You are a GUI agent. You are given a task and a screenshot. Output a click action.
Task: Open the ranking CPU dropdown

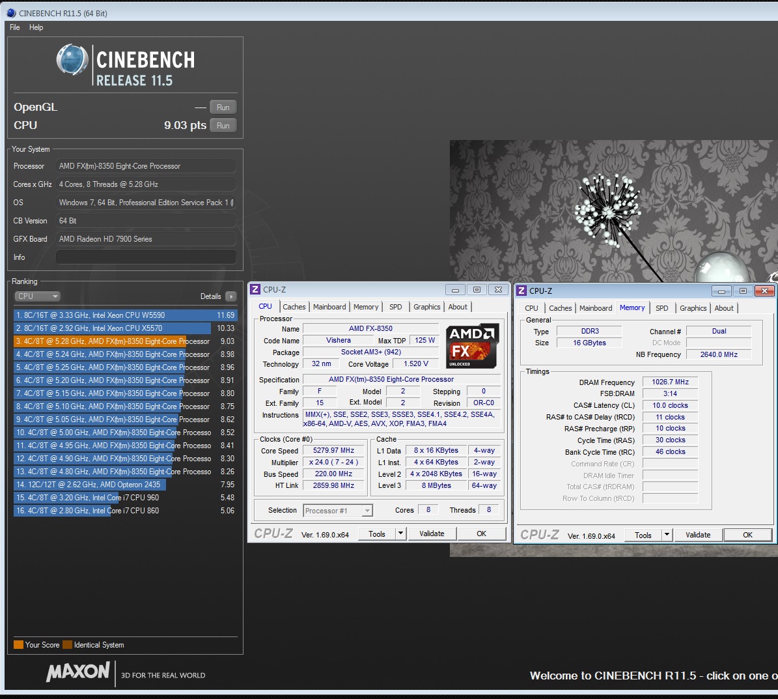[37, 296]
